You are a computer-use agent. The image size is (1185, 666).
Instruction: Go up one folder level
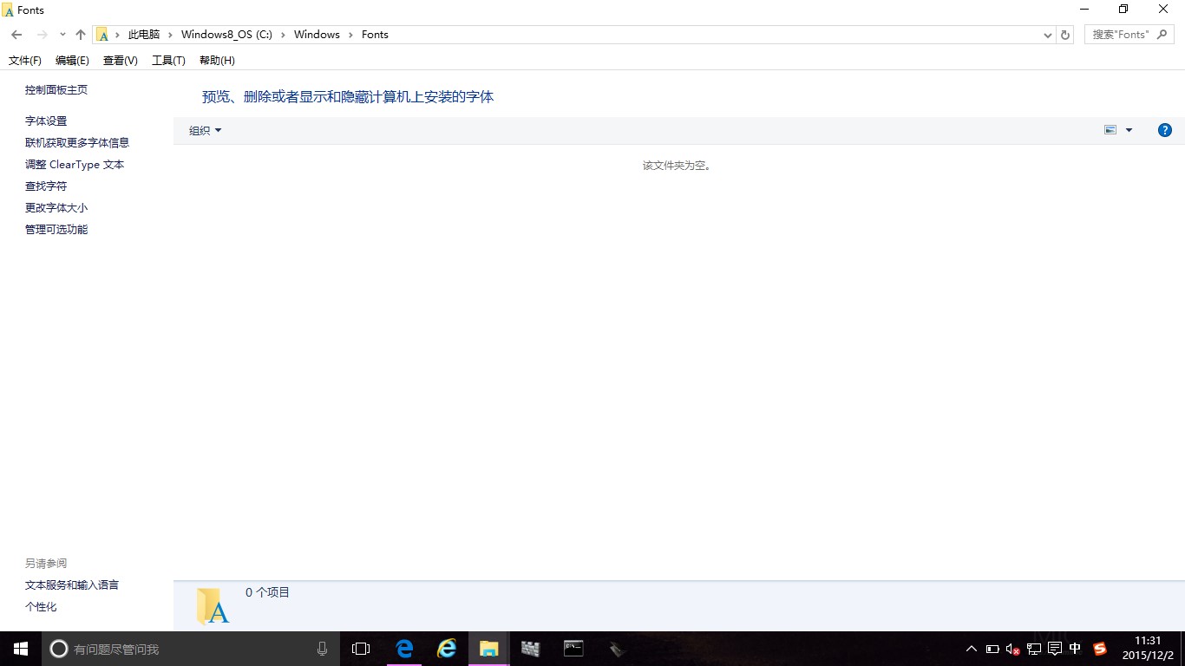coord(81,35)
